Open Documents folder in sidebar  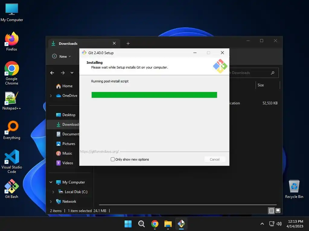[68, 134]
